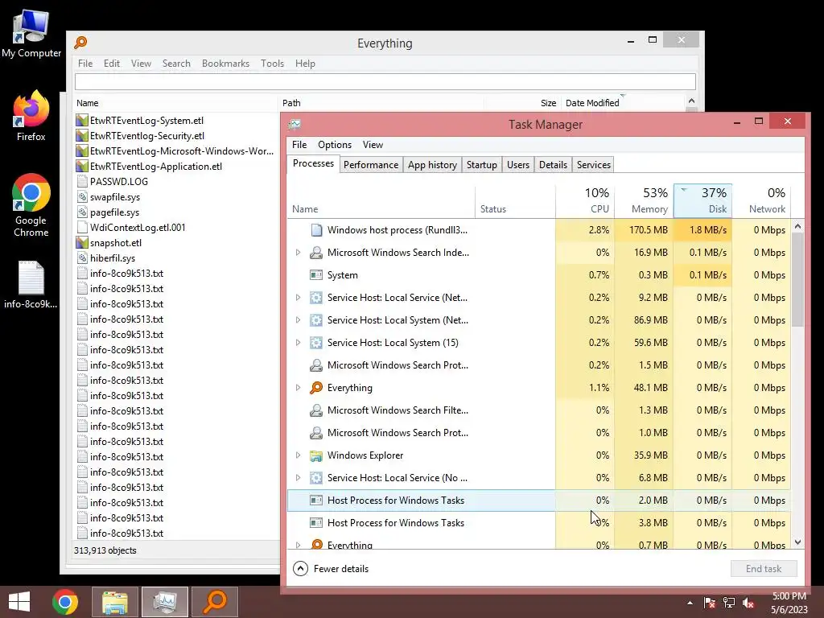Image resolution: width=824 pixels, height=618 pixels.
Task: Click the Action Center flag tray icon
Action: (x=710, y=603)
